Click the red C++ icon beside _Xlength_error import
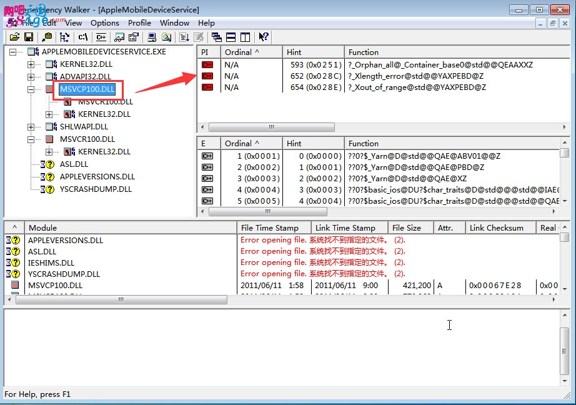Screen dimensions: 576x405 [x=207, y=76]
